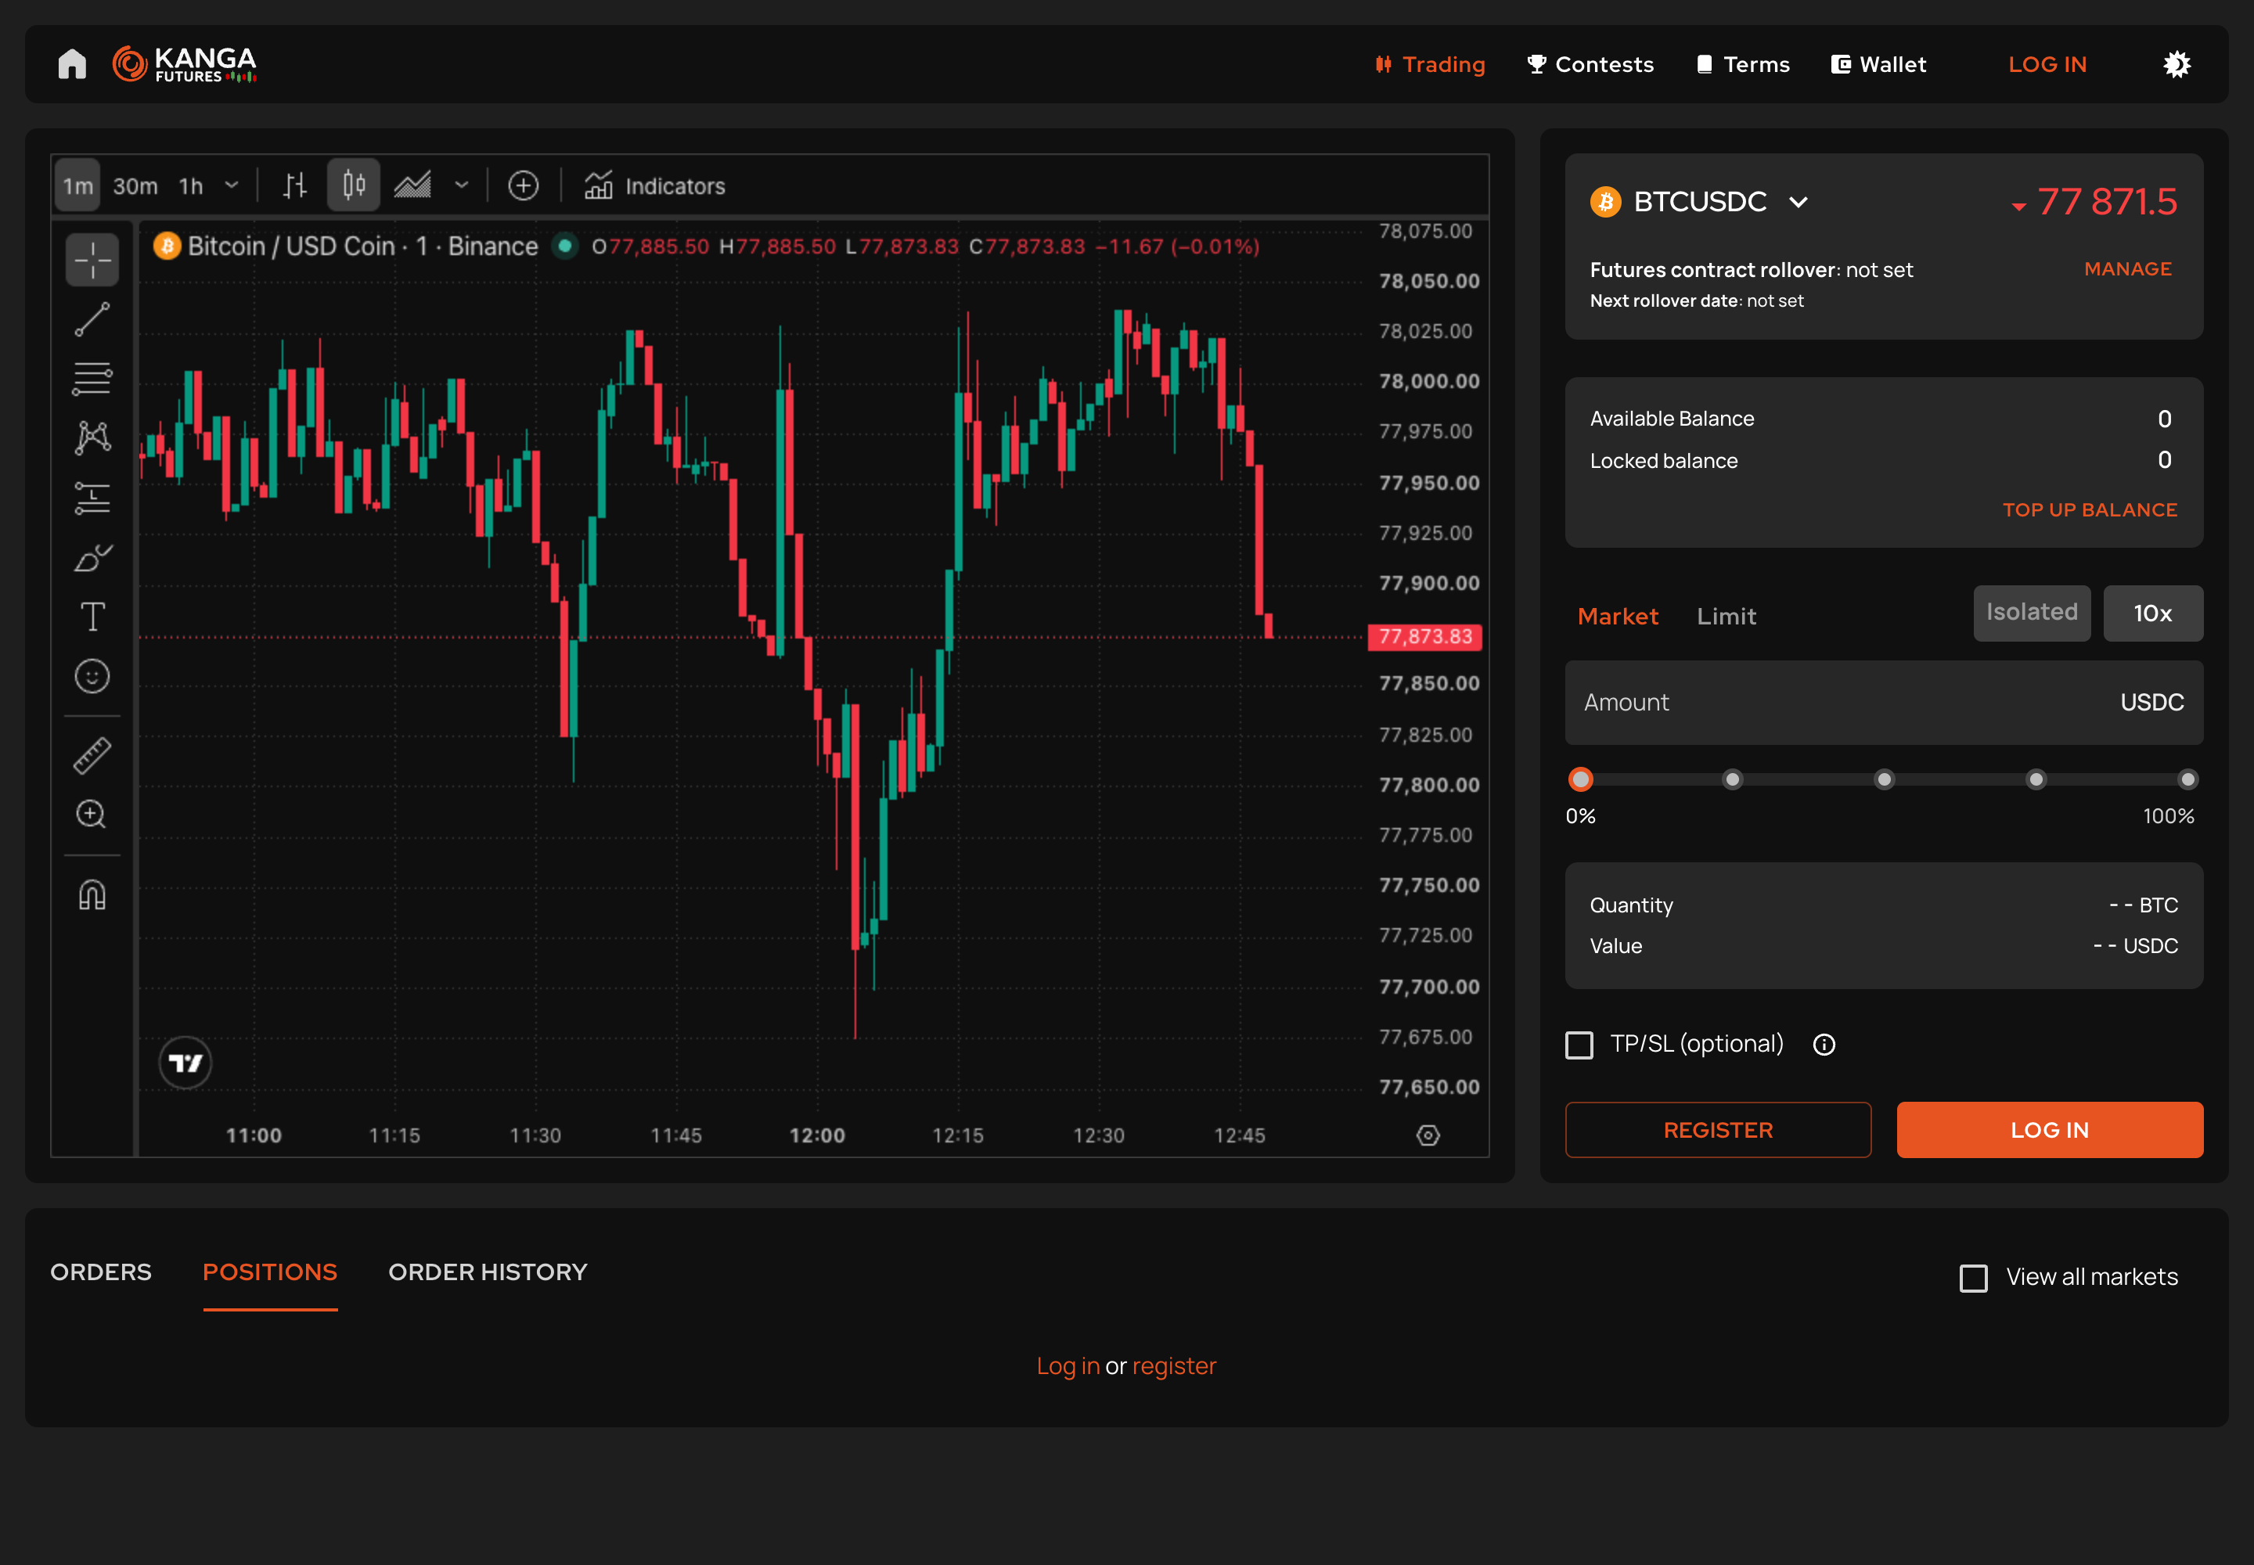Set amount slider to middle 50% stop
2254x1565 pixels.
tap(1885, 780)
